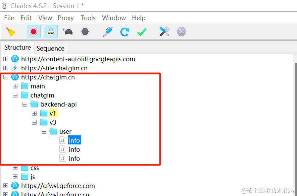The height and width of the screenshot is (196, 297).
Task: Select the highlighted first info request
Action: coord(75,140)
